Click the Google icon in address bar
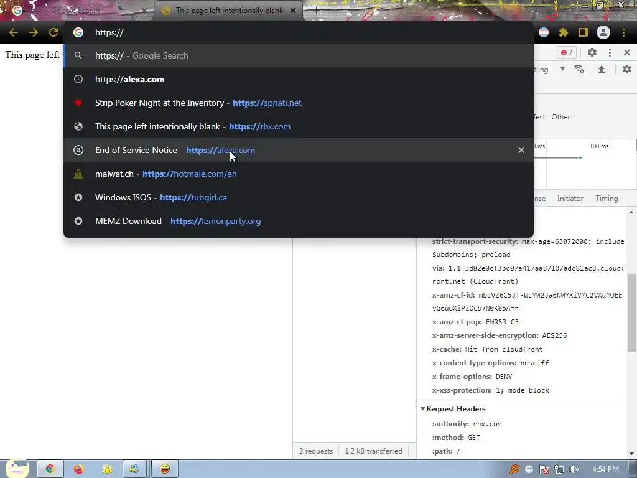Image resolution: width=637 pixels, height=478 pixels. (78, 32)
